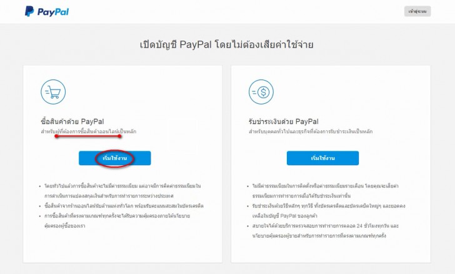The width and height of the screenshot is (455, 274).
Task: Click the seller subtitle under รับชำระเงิน heading
Action: 311,131
